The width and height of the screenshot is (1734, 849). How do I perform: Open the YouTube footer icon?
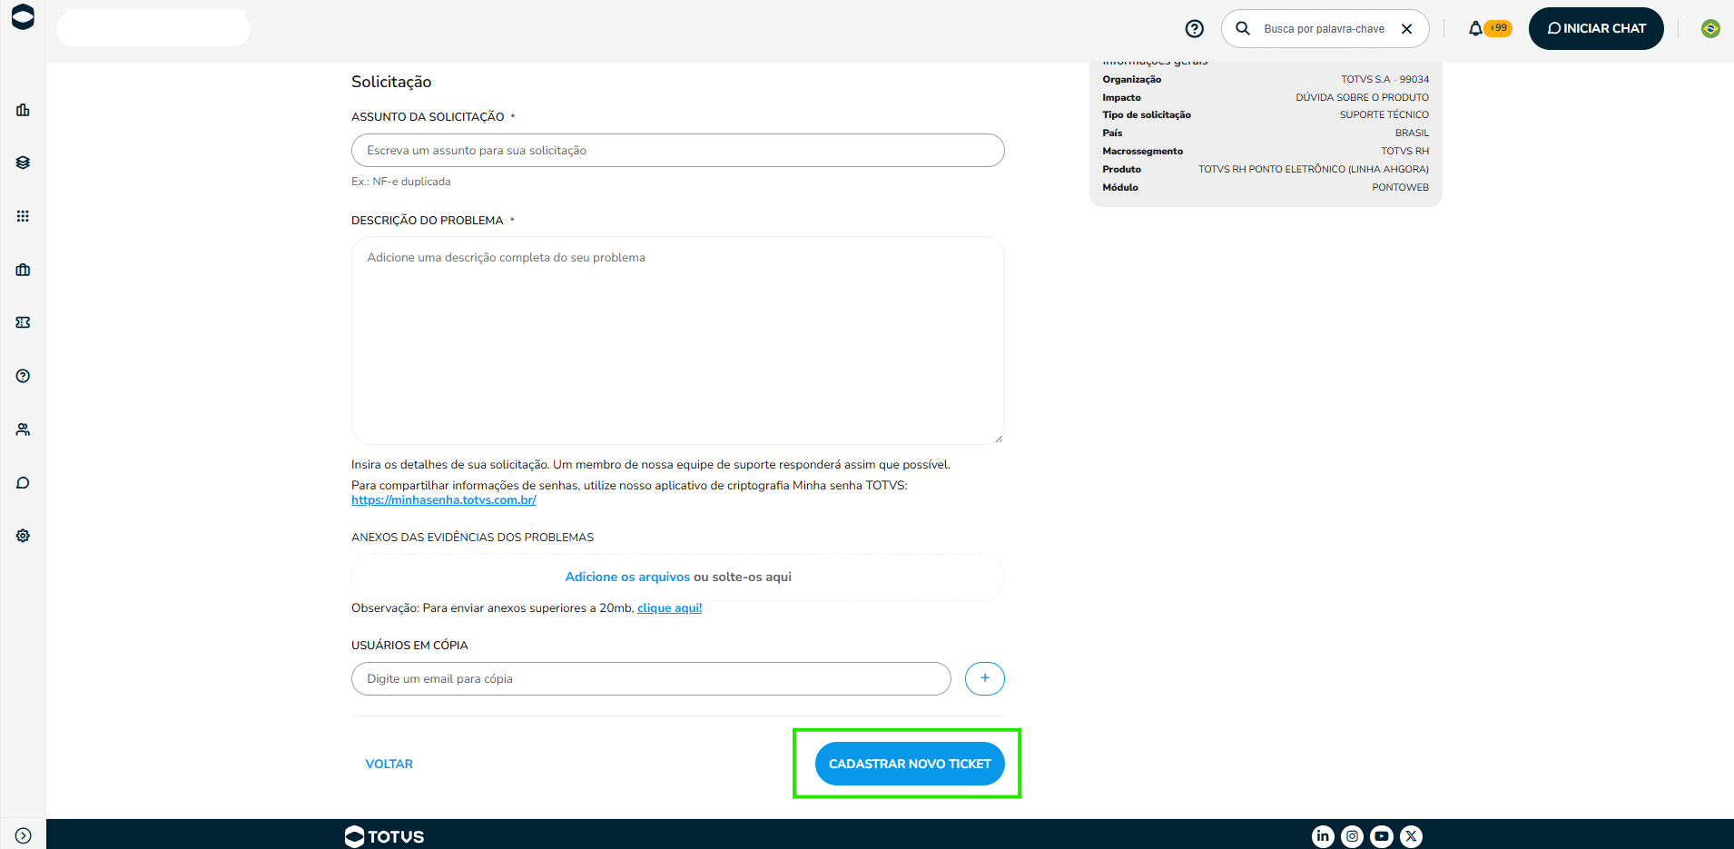click(1382, 836)
